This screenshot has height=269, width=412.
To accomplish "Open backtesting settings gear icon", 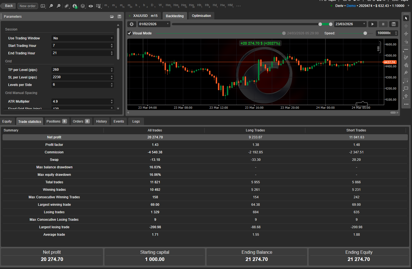I will tap(132, 24).
